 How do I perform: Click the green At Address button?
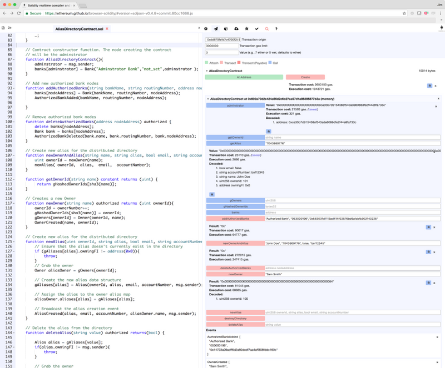coord(244,77)
